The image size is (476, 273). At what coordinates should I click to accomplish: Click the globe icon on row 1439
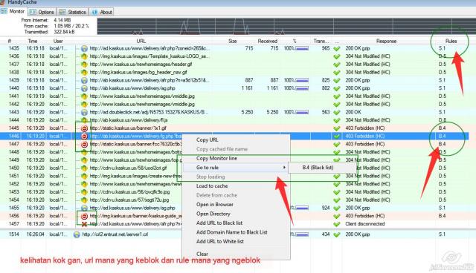(x=84, y=80)
